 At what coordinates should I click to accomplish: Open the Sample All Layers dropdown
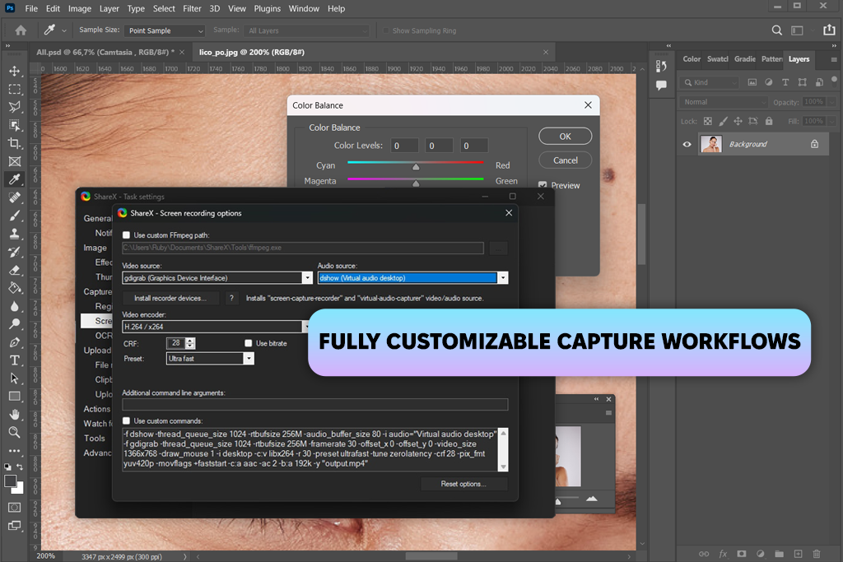pyautogui.click(x=306, y=30)
